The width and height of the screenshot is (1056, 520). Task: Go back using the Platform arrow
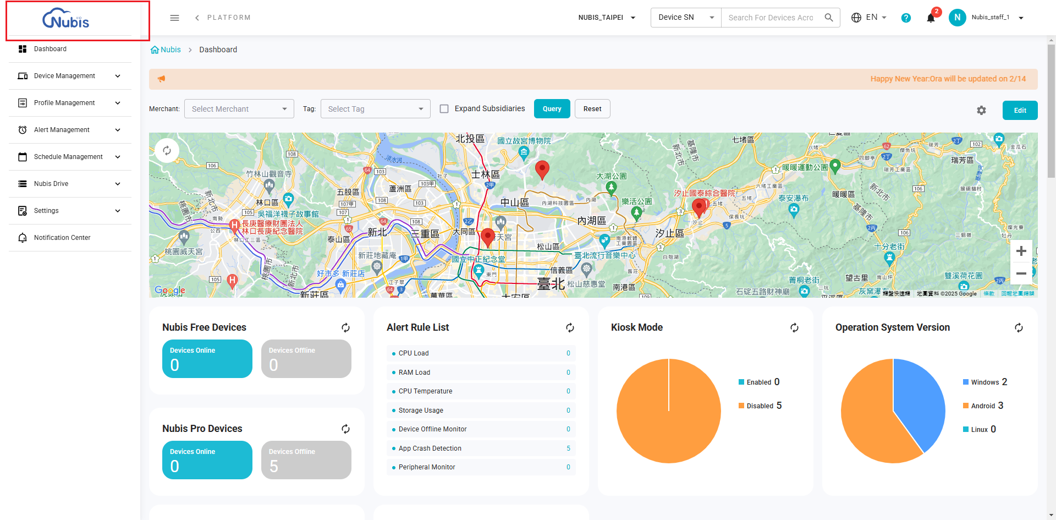pyautogui.click(x=197, y=18)
